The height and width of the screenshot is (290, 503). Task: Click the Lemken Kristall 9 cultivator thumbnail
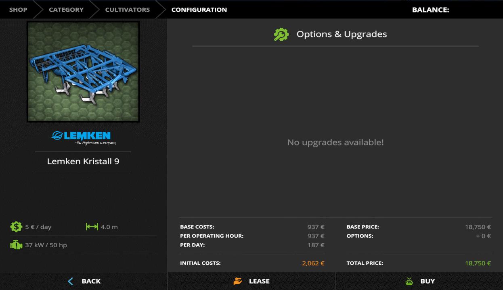click(x=83, y=72)
